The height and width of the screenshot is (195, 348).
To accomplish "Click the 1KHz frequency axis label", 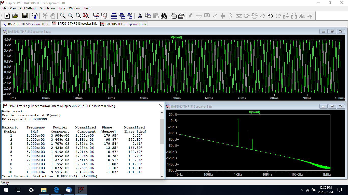I will (238, 174).
